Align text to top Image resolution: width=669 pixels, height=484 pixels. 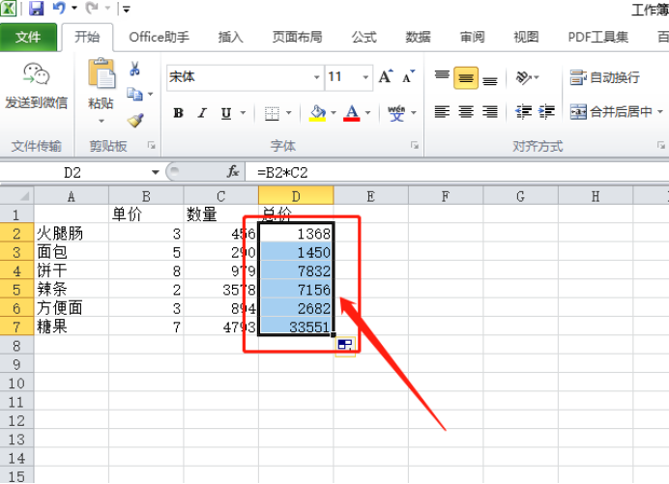(x=442, y=77)
